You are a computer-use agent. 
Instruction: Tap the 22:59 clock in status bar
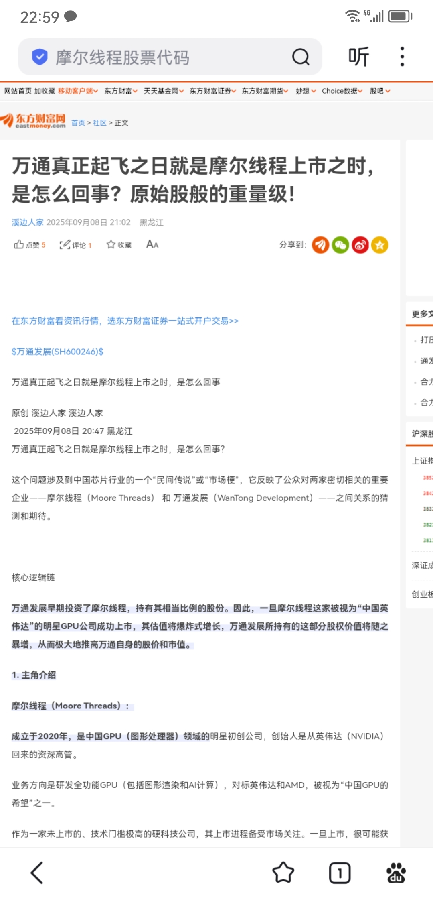[40, 17]
